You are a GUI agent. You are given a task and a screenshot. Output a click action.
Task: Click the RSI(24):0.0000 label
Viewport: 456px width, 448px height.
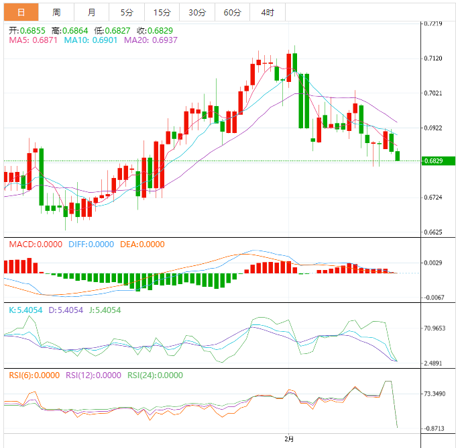(x=155, y=375)
